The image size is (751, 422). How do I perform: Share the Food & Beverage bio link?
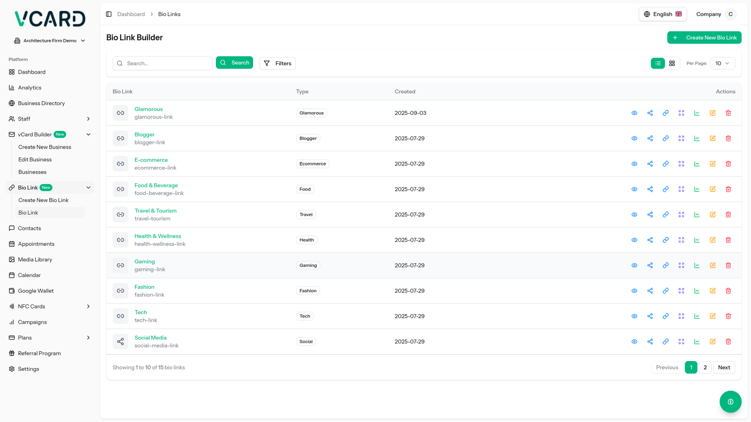pyautogui.click(x=650, y=189)
